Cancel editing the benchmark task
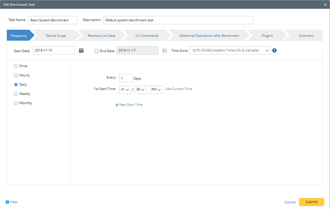 click(x=290, y=202)
